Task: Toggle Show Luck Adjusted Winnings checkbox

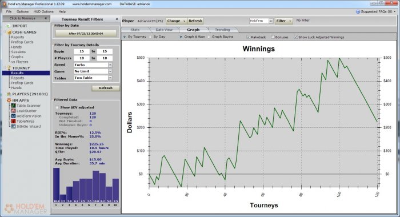Action: [295, 37]
